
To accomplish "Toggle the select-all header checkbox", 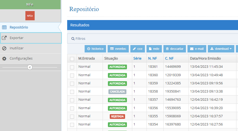I will pos(72,59).
